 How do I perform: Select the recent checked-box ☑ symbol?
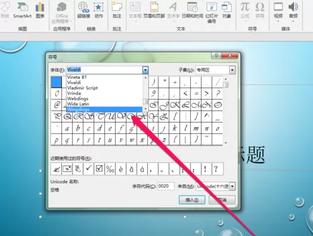(99, 168)
